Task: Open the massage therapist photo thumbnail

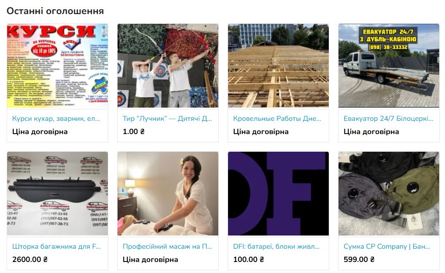Action: coord(168,194)
